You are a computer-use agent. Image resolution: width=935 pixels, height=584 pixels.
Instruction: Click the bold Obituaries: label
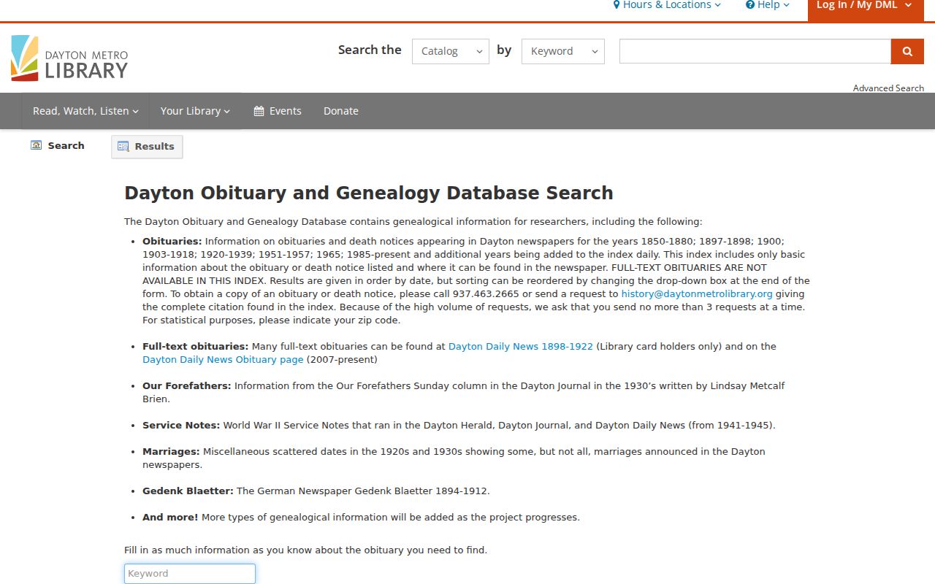(x=172, y=241)
